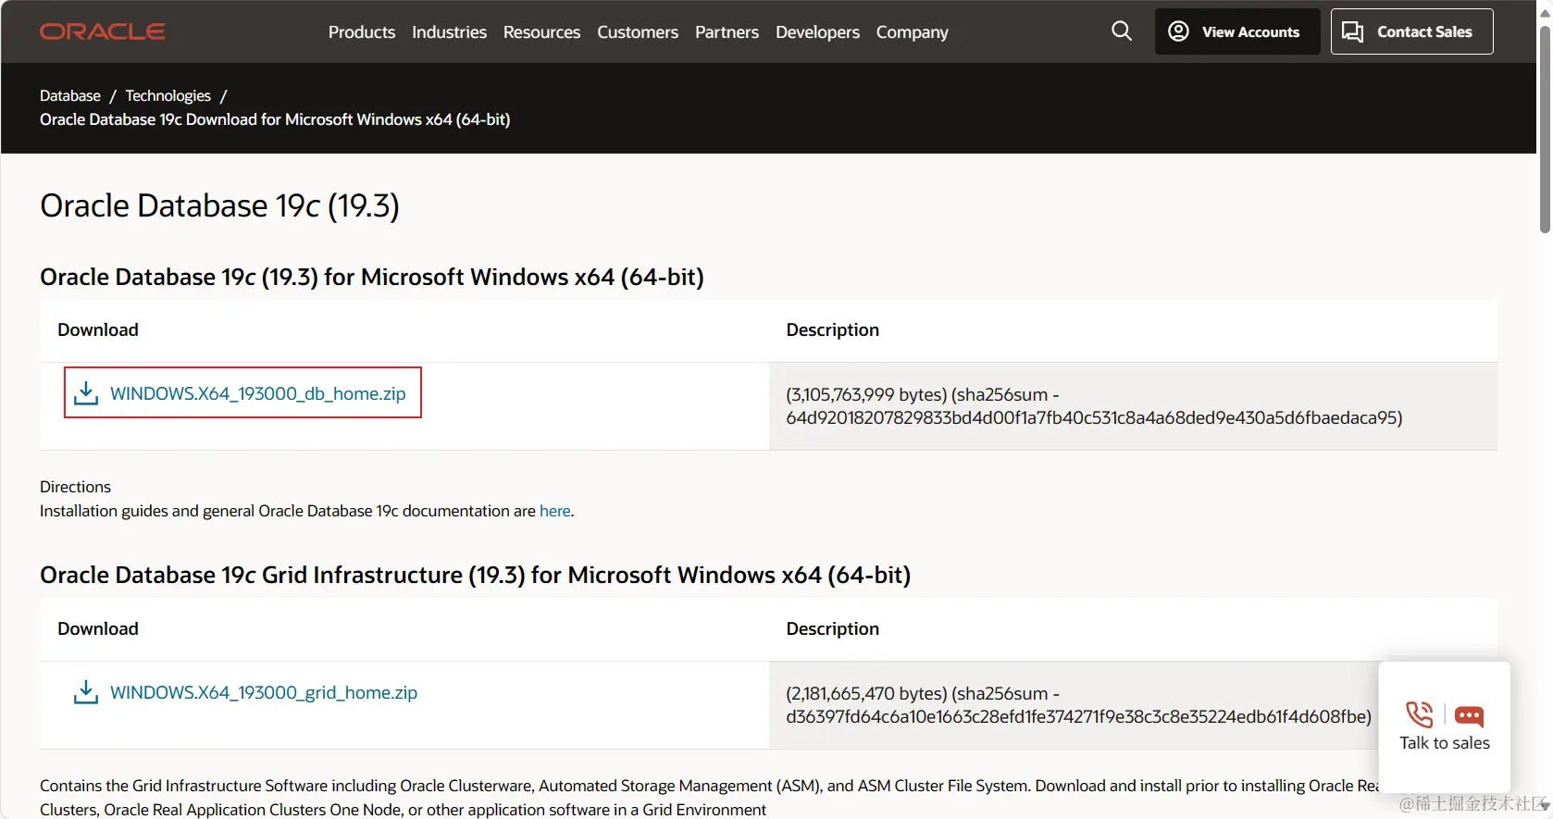
Task: Open the Customers menu item
Action: (x=638, y=32)
